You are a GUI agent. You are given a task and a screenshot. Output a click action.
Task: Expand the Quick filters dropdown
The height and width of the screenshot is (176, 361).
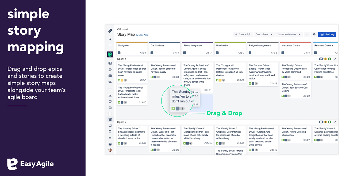(264, 34)
